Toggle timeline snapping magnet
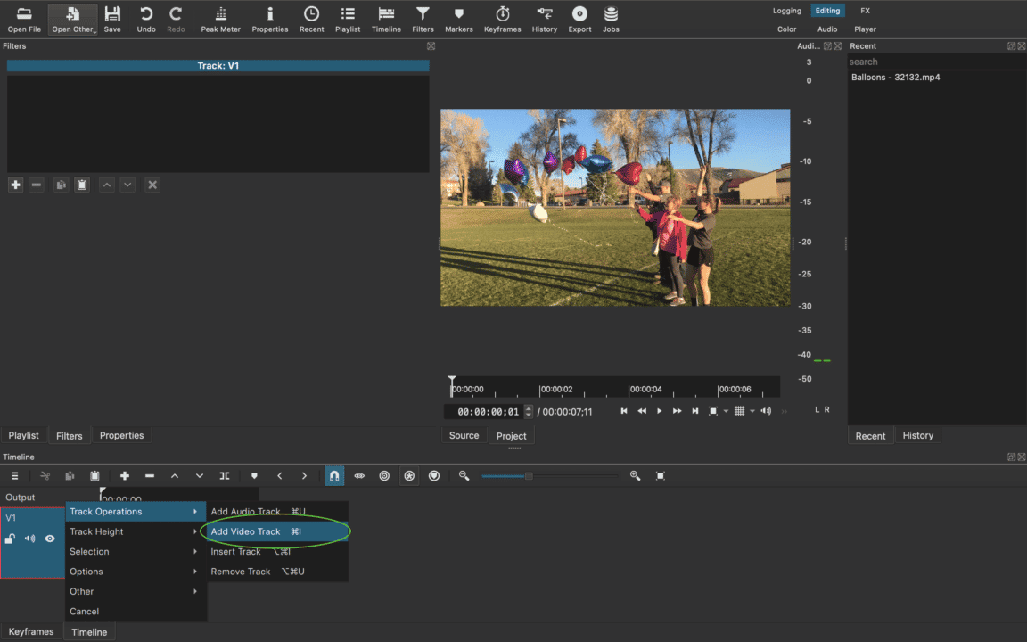 pos(334,475)
